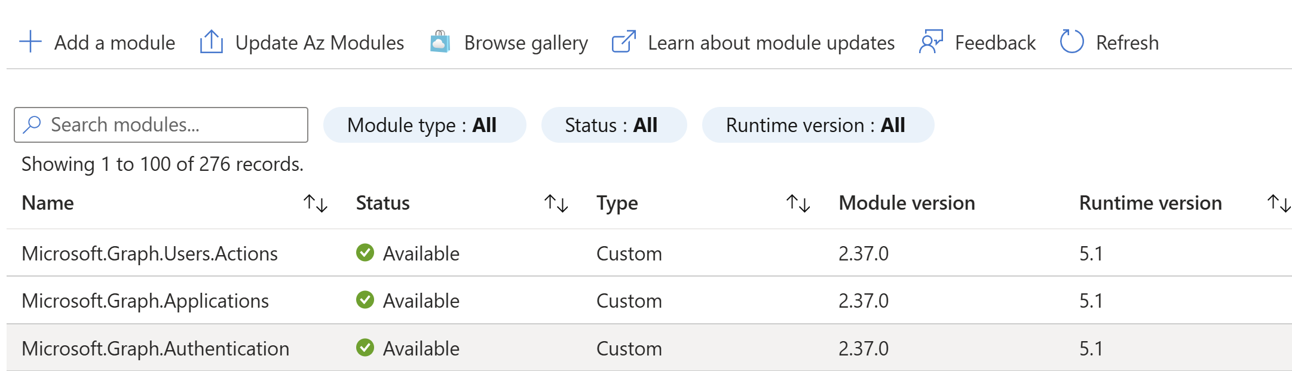
Task: Click Available status in Authentication row
Action: pyautogui.click(x=421, y=349)
